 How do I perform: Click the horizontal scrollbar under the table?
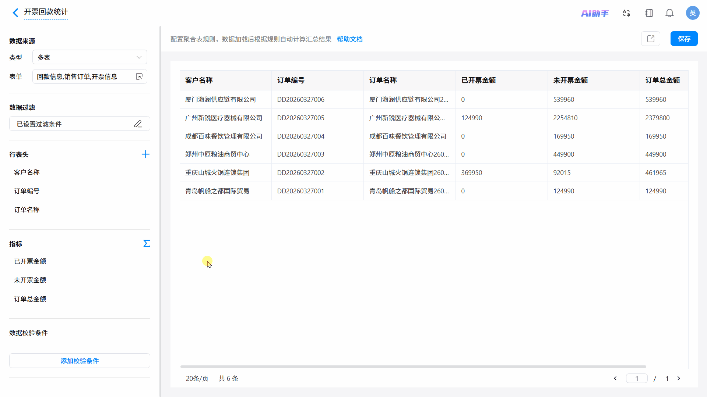[x=413, y=366]
